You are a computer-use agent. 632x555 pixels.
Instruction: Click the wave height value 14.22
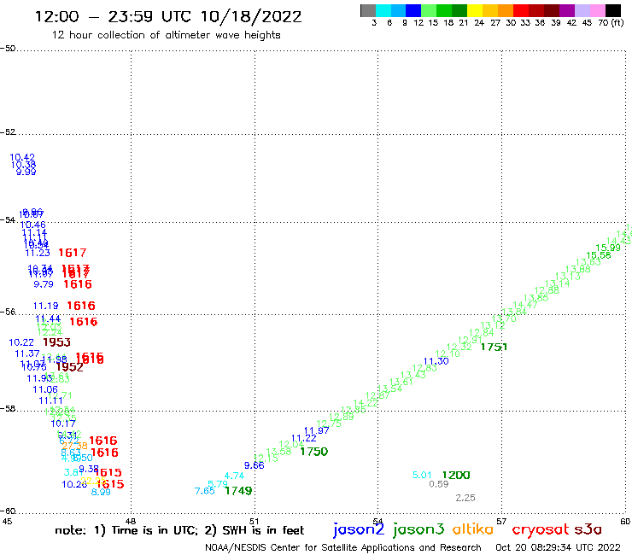click(x=366, y=403)
